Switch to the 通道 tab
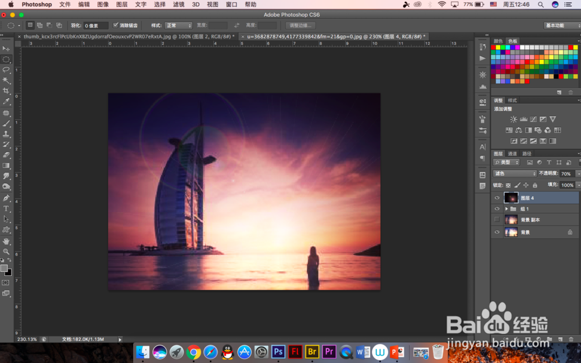 (512, 153)
